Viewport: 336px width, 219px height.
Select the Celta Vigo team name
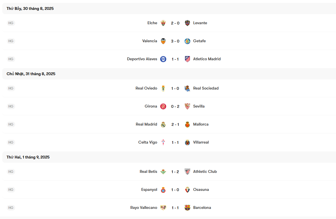click(148, 142)
